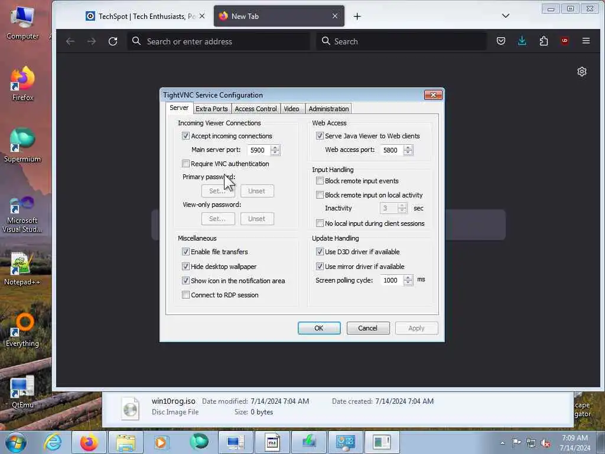Screen dimensions: 605x454
Task: Click Web access port spinner arrows
Action: [x=408, y=150]
